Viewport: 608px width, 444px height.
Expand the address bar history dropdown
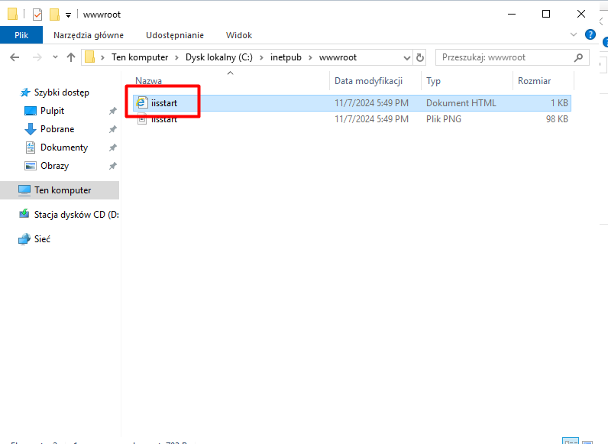pos(405,57)
